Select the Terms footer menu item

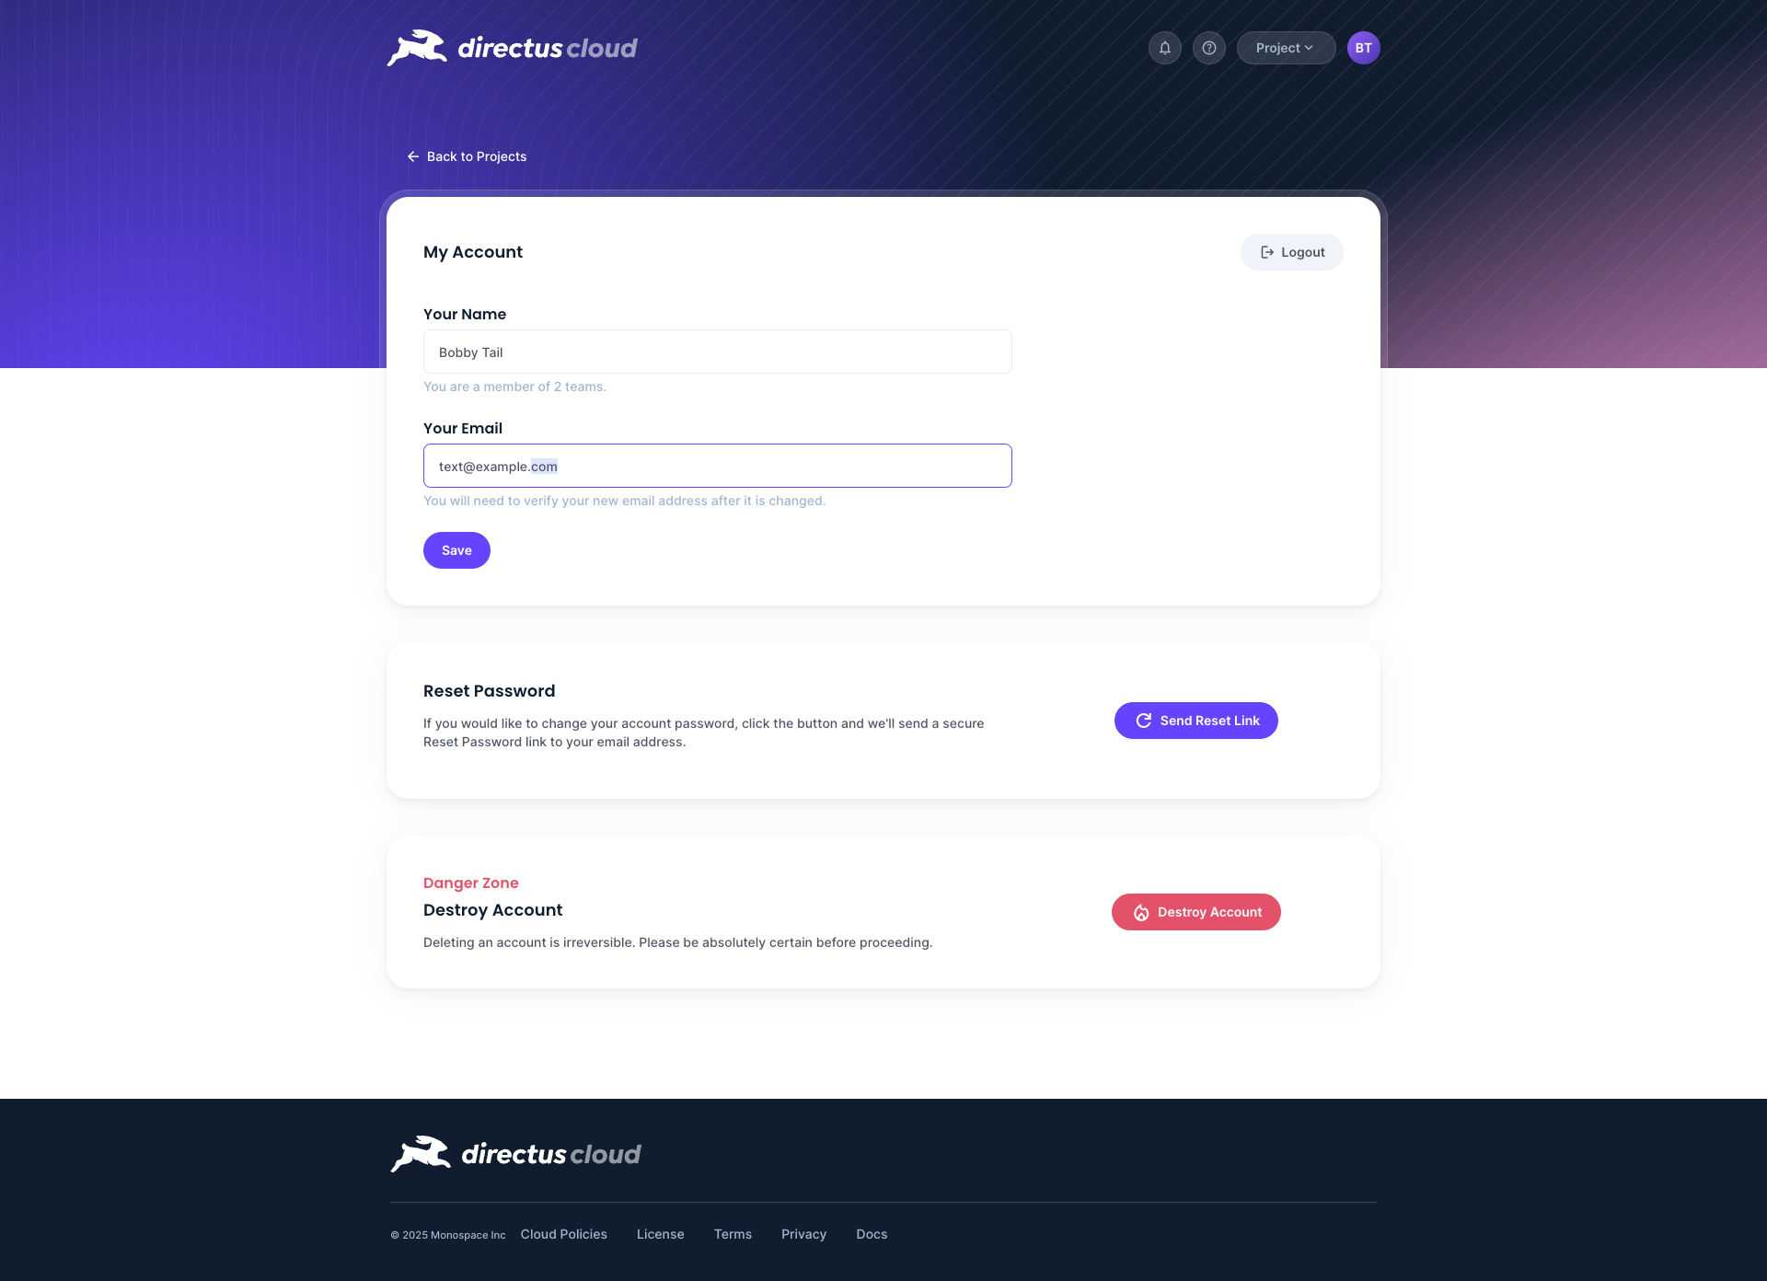[x=732, y=1233]
